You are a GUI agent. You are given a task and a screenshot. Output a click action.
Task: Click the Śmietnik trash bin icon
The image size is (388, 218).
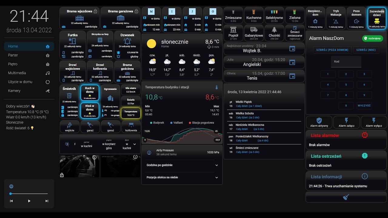69,96
